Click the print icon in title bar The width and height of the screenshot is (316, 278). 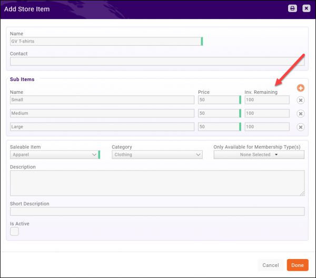[292, 8]
